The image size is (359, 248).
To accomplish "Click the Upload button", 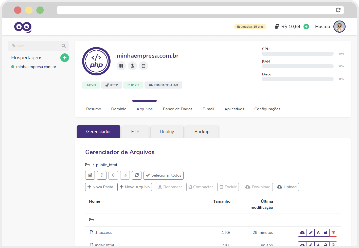I will (x=287, y=187).
